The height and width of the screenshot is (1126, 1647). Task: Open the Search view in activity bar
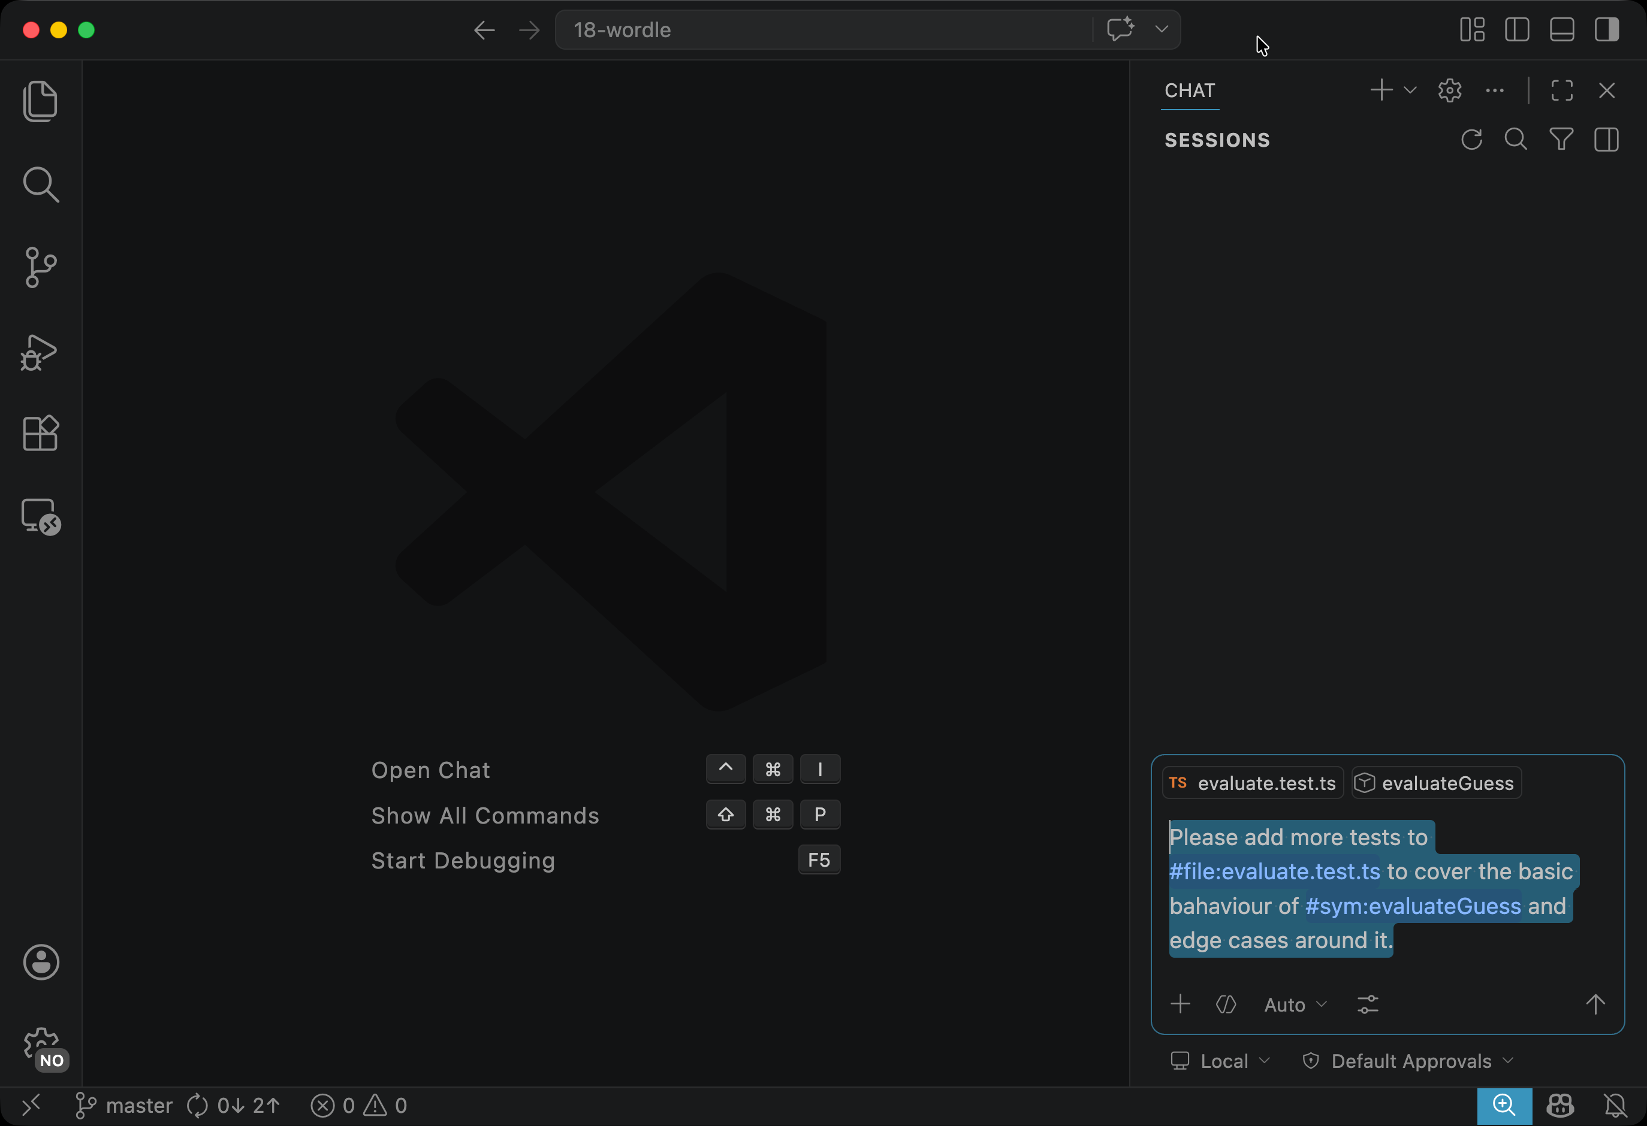[40, 185]
